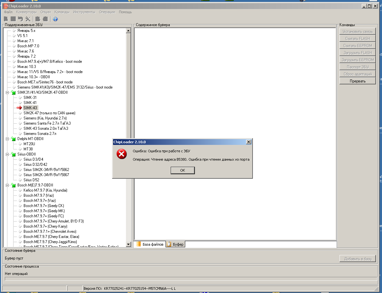Open the Файл menu
The image size is (382, 293).
(x=8, y=12)
